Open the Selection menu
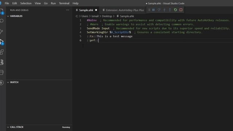 (26, 3)
